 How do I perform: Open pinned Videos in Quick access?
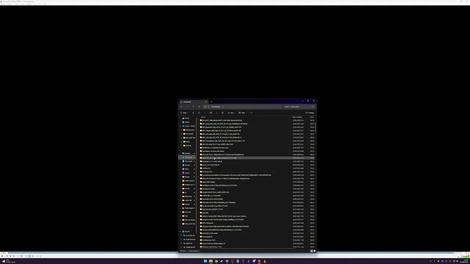[x=187, y=173]
